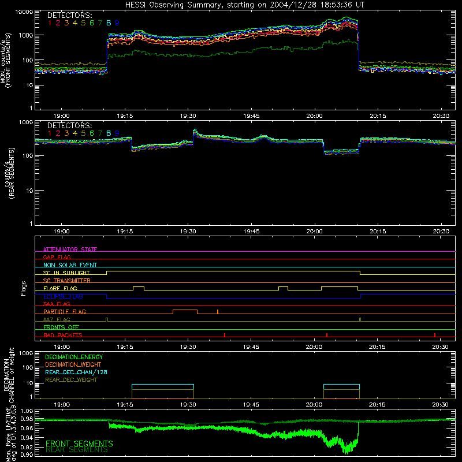462x462 pixels.
Task: Select cyan detector 8 in the front segments legend
Action: (x=109, y=23)
